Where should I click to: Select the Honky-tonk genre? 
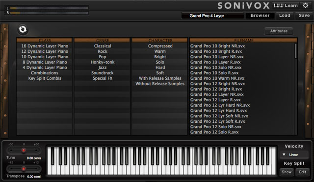[103, 62]
